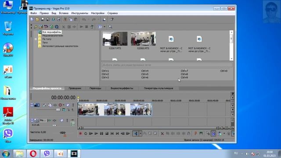Screen dimensions: 281x158
Task: Open the 'Вставка' menu
Action: pyautogui.click(x=64, y=13)
